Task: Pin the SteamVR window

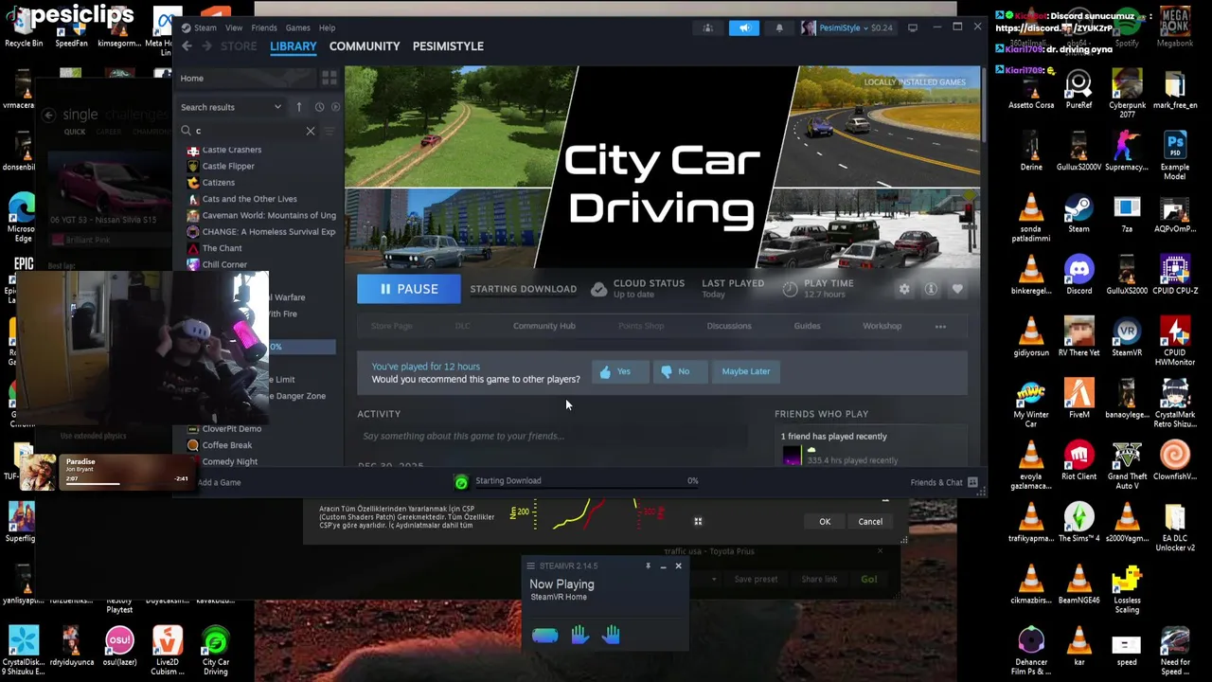Action: [x=648, y=565]
